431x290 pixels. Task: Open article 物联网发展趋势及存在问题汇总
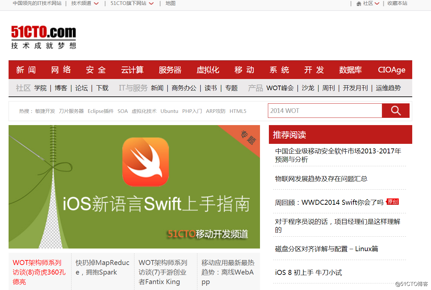321,179
